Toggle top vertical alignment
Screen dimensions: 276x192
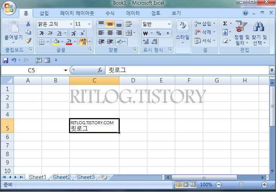point(101,24)
